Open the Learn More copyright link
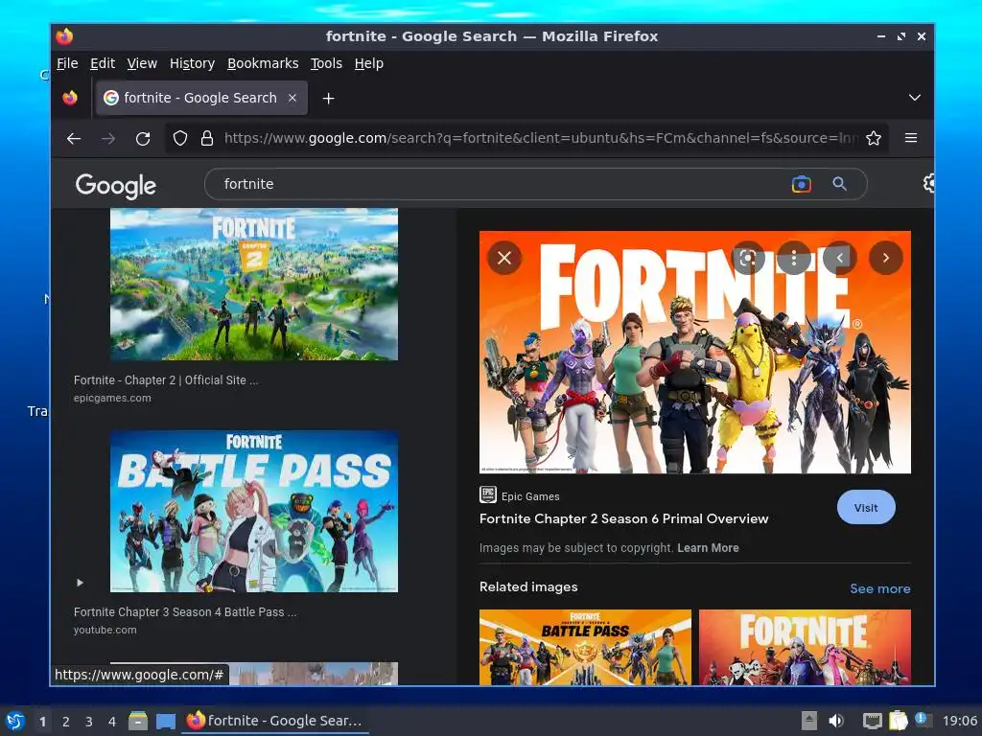The height and width of the screenshot is (736, 982). tap(708, 547)
